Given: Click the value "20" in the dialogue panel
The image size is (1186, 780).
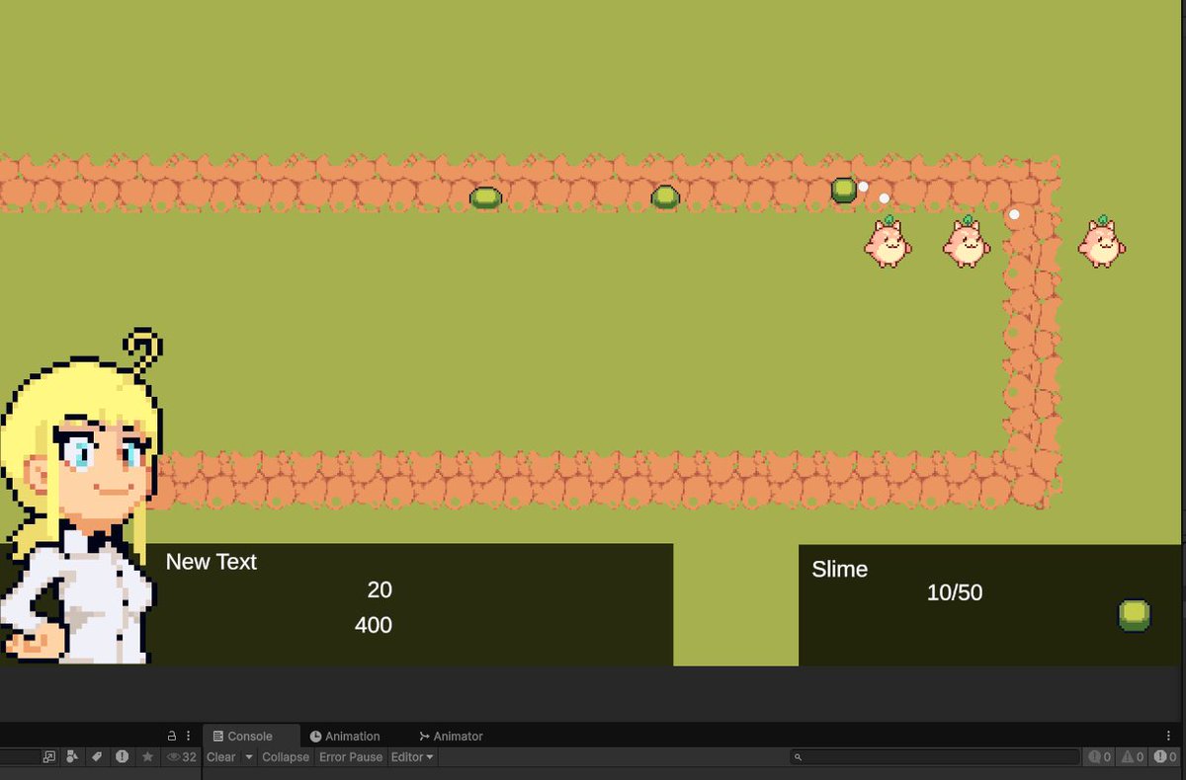Looking at the screenshot, I should point(380,590).
